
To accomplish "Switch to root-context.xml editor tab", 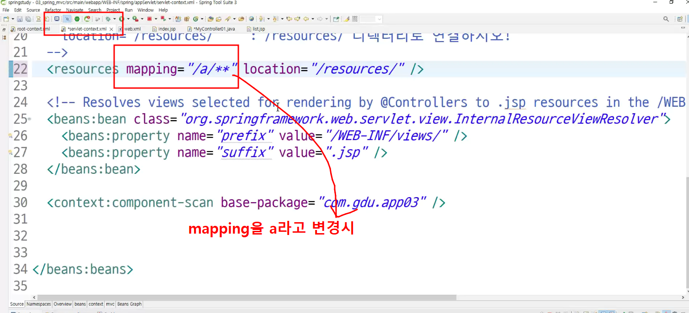I will point(30,29).
